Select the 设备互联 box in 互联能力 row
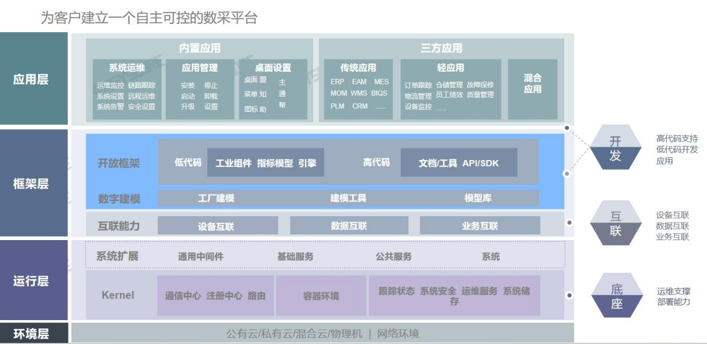The width and height of the screenshot is (707, 344). point(218,226)
